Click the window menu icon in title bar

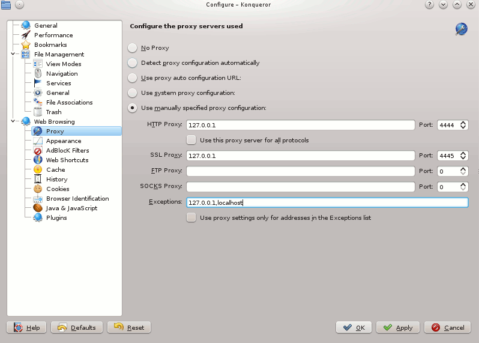point(6,5)
